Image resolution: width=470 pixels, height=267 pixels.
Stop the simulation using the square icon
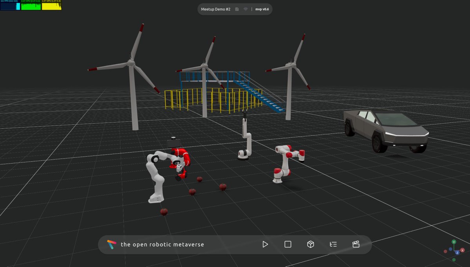[288, 244]
